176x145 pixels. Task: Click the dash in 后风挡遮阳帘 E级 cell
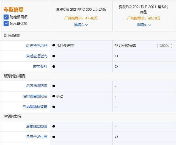pyautogui.click(x=116, y=86)
